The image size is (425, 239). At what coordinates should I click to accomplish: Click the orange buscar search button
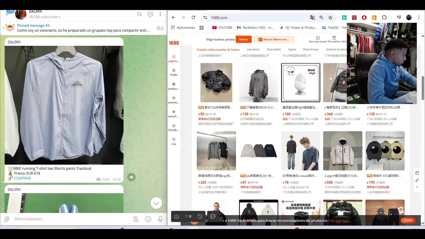pos(244,39)
